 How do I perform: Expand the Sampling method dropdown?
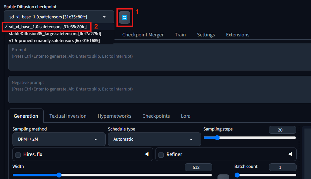click(59, 139)
